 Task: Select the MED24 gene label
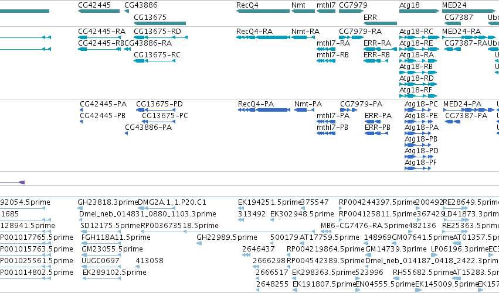[454, 5]
